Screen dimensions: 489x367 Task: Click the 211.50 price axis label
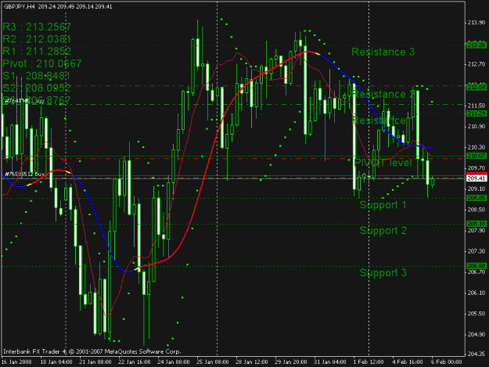point(476,106)
